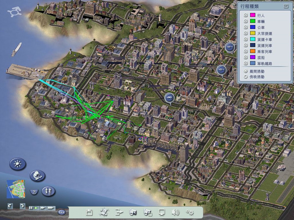Select the upper helicopter marker bubble

(x=229, y=48)
